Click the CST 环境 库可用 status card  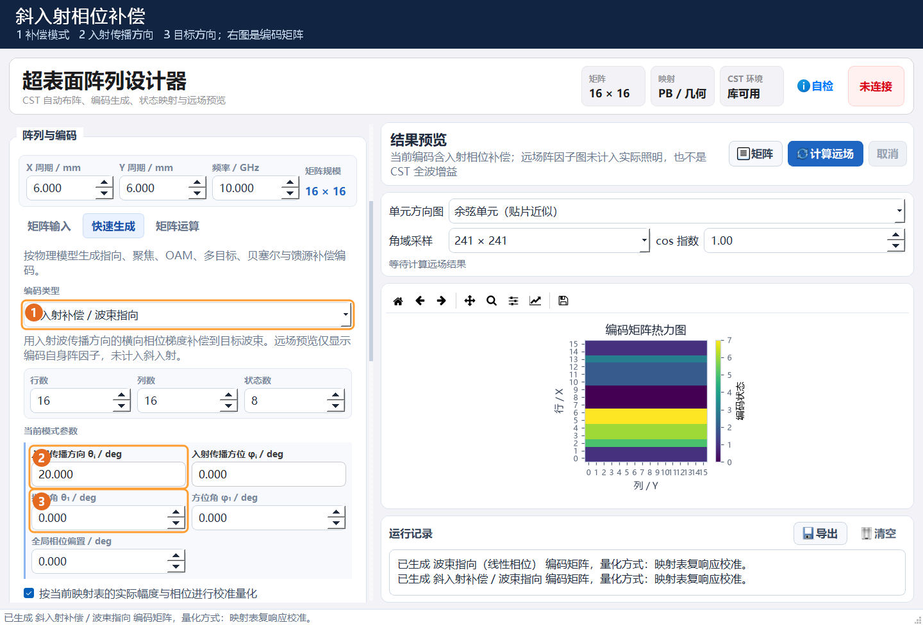click(x=752, y=86)
